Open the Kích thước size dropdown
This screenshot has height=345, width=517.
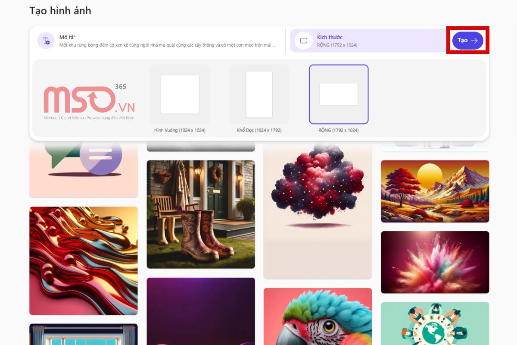coord(369,41)
